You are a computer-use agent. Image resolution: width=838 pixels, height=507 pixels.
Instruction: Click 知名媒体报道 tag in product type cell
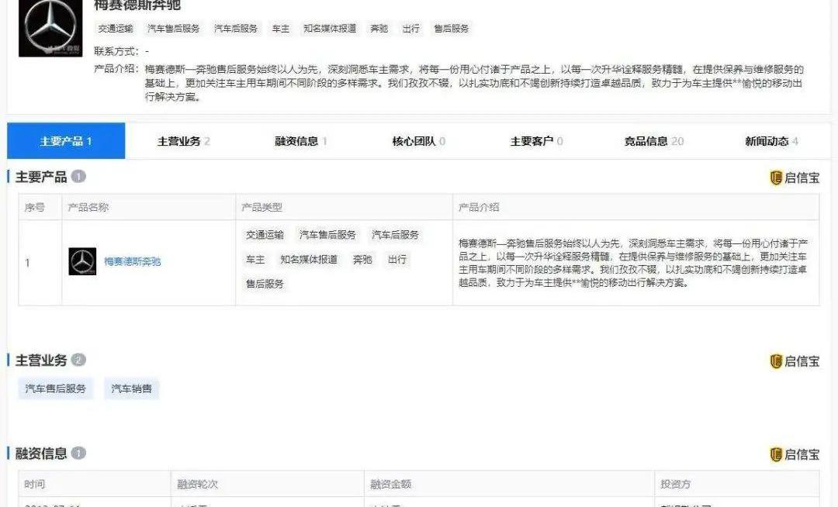[x=309, y=260]
